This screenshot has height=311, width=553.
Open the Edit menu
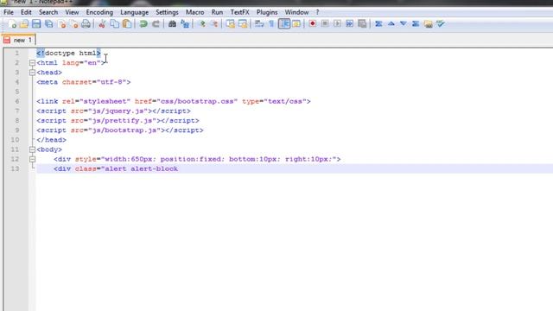26,12
